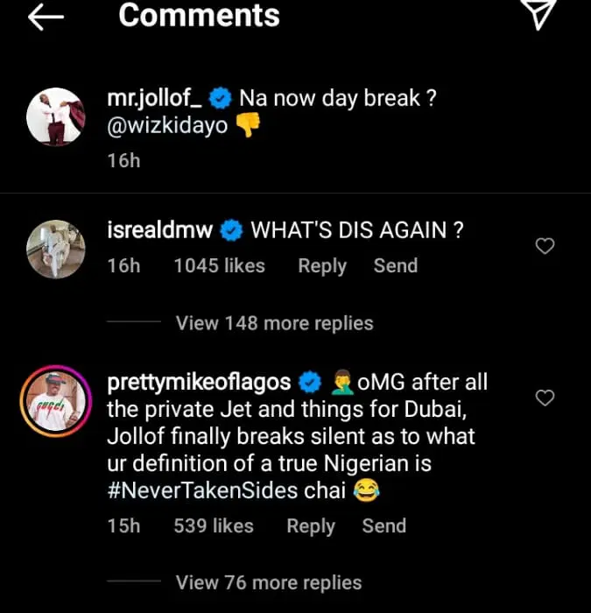Open the @wizkidayo mention
Image resolution: width=591 pixels, height=613 pixels.
[x=167, y=126]
